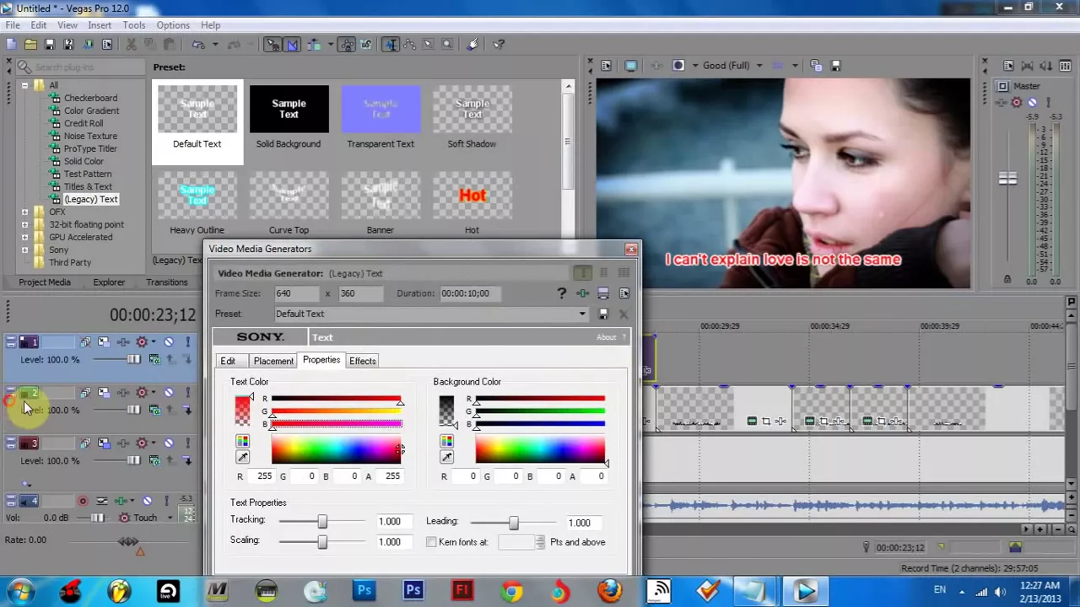Click the Text Color red swatch
1080x607 pixels.
pos(243,411)
